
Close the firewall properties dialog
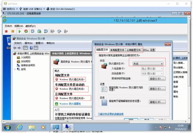pyautogui.click(x=168, y=44)
